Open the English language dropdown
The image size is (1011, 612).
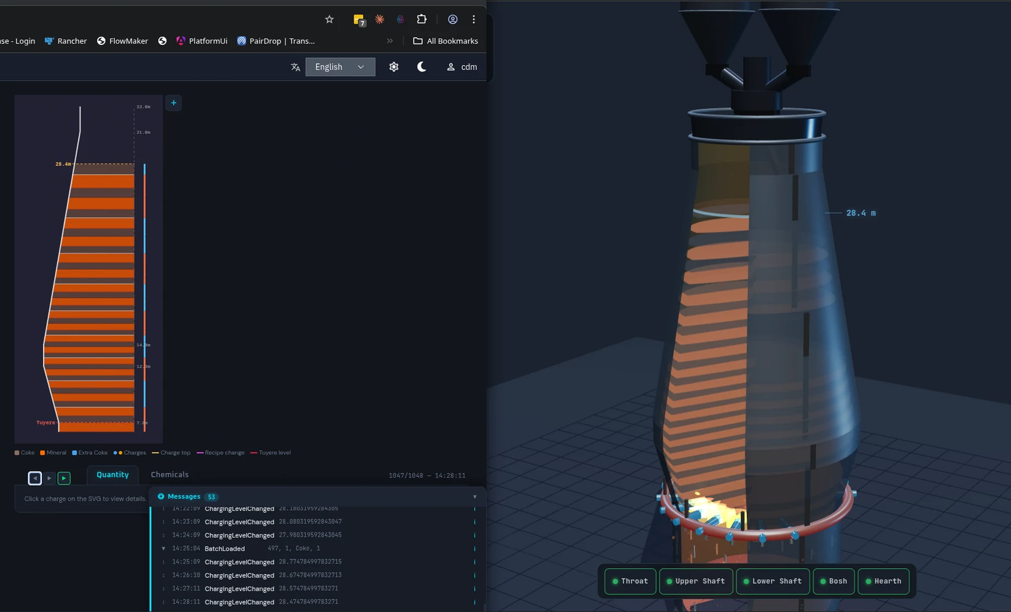340,67
